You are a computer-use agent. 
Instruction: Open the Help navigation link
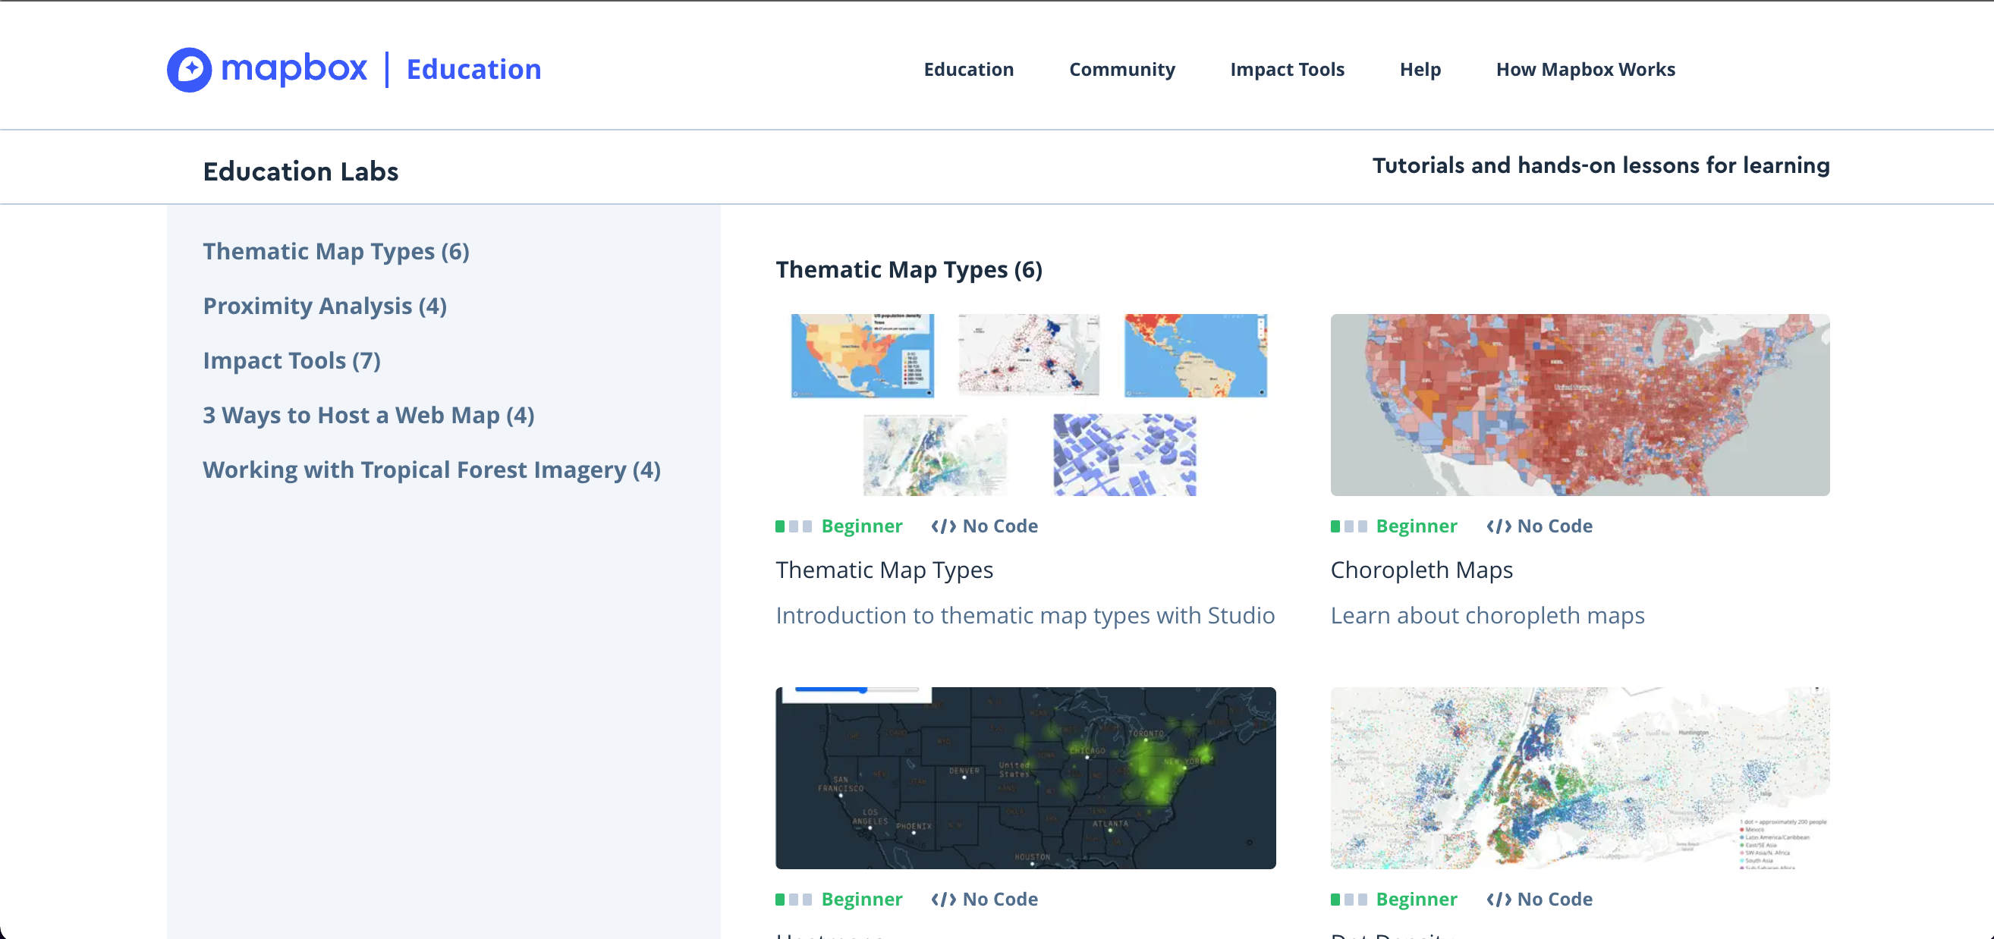(1420, 70)
